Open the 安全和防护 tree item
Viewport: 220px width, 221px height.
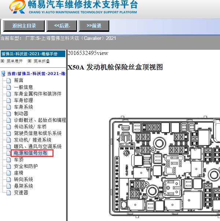tap(26, 166)
